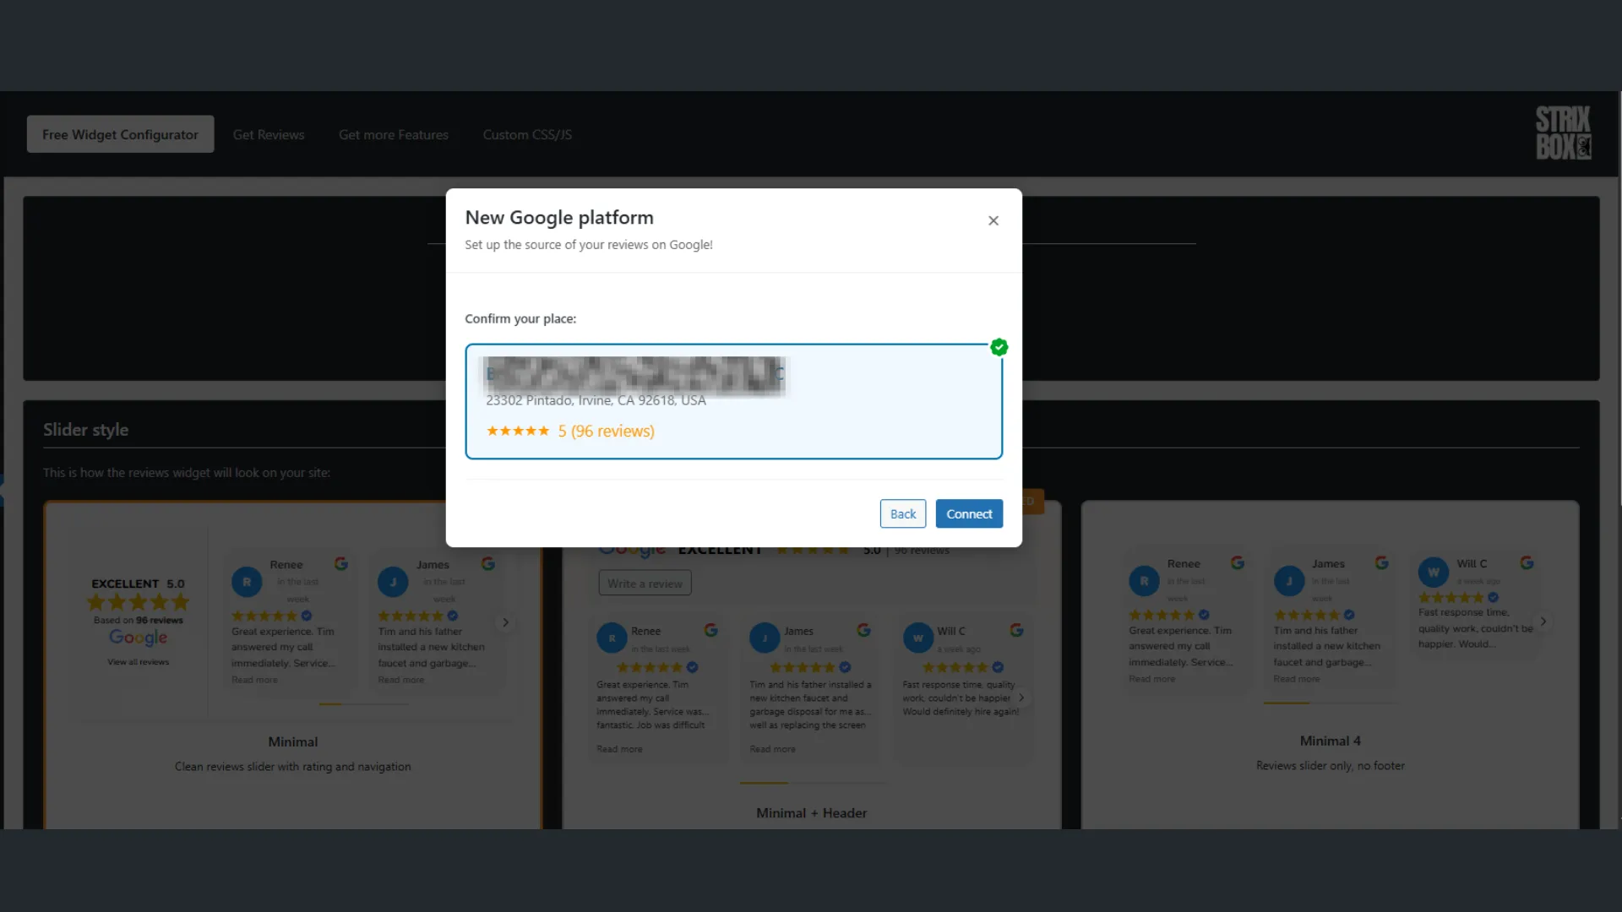This screenshot has width=1622, height=912.
Task: Click James's avatar in Minimal 4 widget
Action: [1289, 581]
